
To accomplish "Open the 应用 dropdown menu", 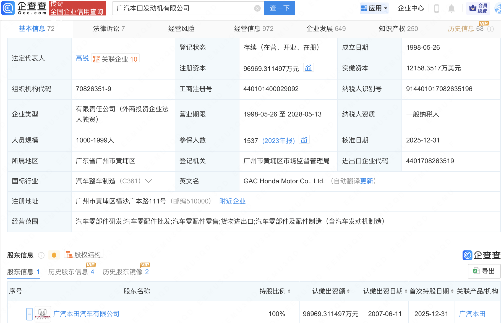I will coord(374,8).
